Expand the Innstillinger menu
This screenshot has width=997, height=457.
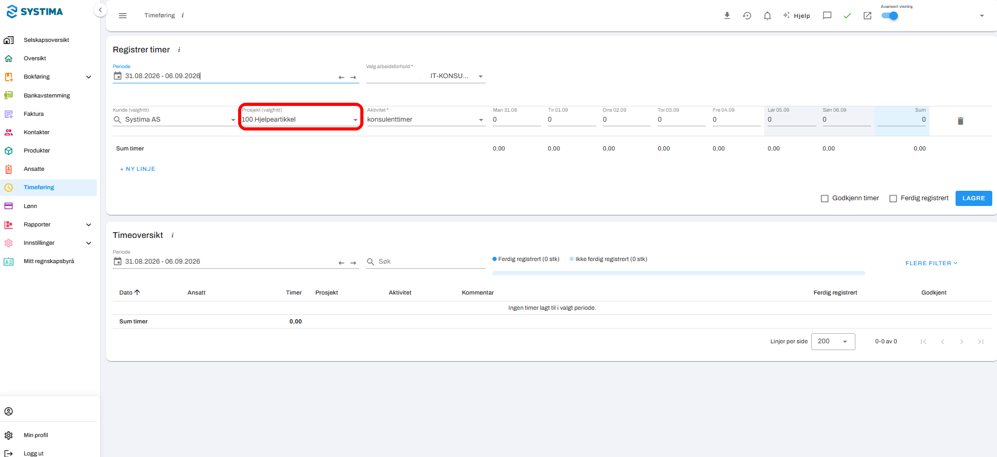pos(89,243)
